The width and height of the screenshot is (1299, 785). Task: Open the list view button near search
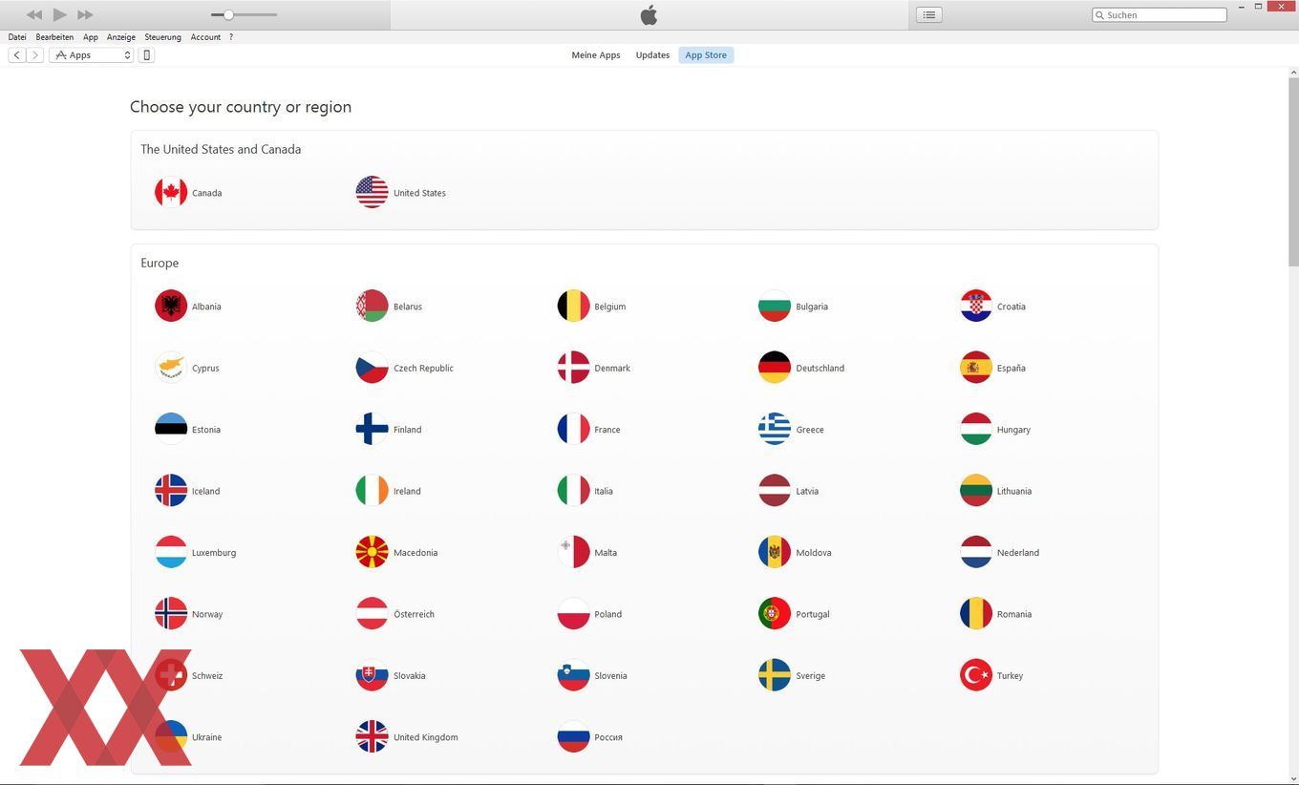(x=929, y=14)
